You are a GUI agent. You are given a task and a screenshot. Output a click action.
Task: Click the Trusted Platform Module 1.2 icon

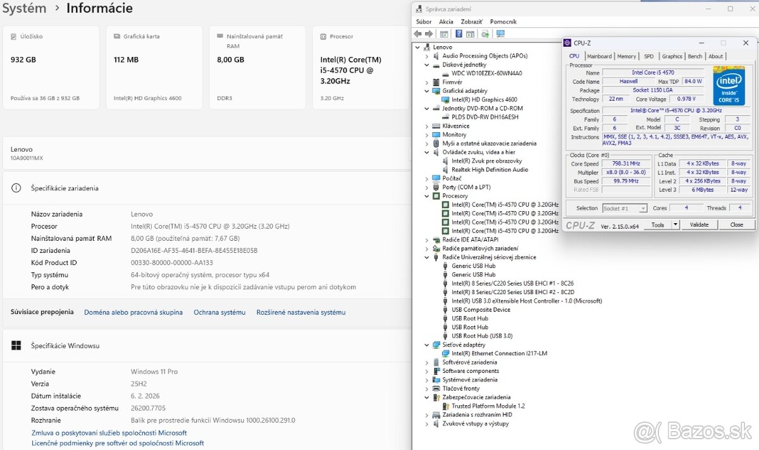click(x=445, y=406)
